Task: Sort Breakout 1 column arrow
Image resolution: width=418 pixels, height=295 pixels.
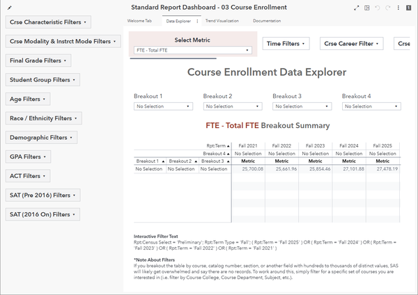Action: tap(163, 161)
